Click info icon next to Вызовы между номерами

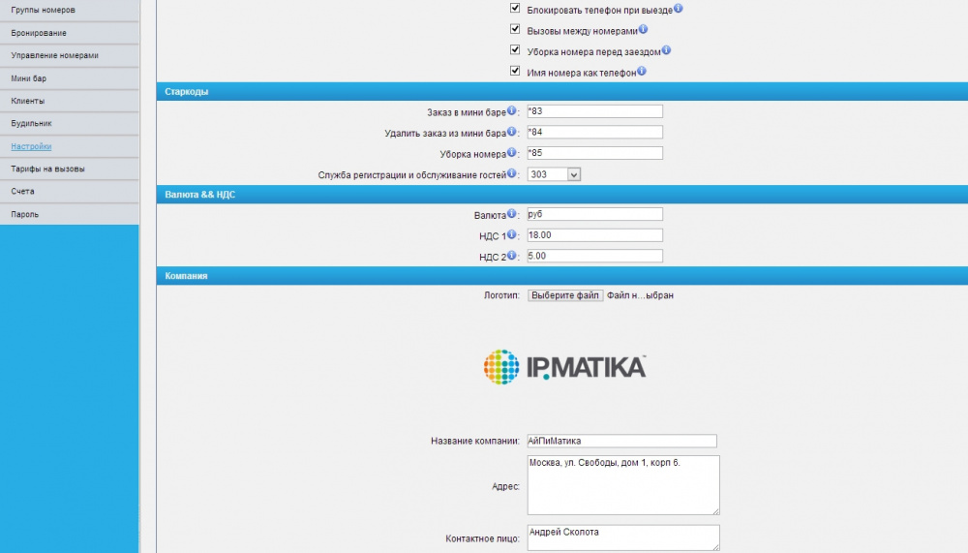coord(643,29)
